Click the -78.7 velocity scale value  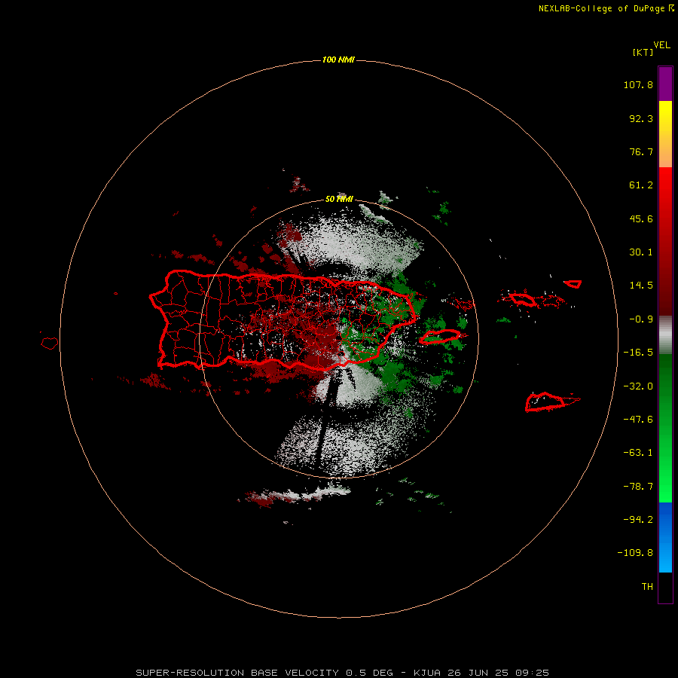pyautogui.click(x=638, y=487)
